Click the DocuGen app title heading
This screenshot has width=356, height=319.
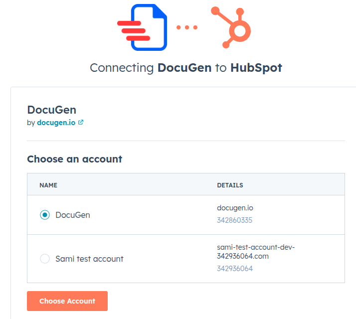coord(52,110)
